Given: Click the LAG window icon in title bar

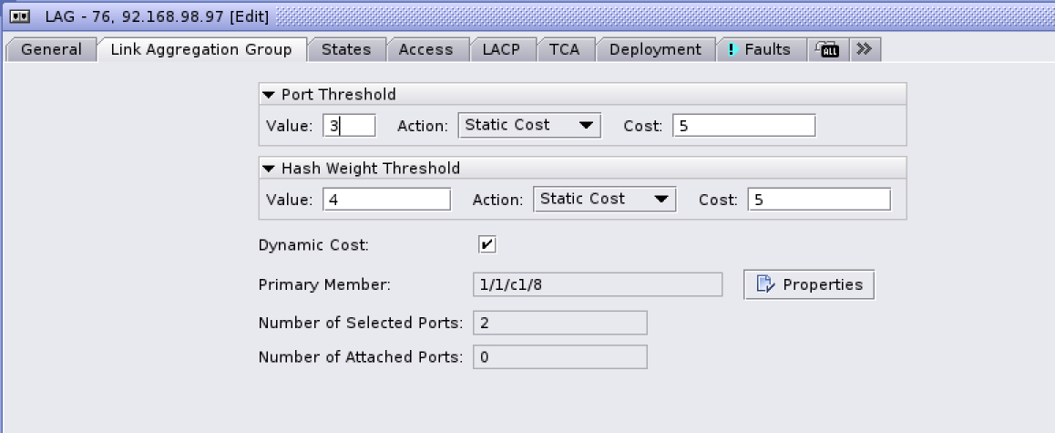Looking at the screenshot, I should coord(17,16).
